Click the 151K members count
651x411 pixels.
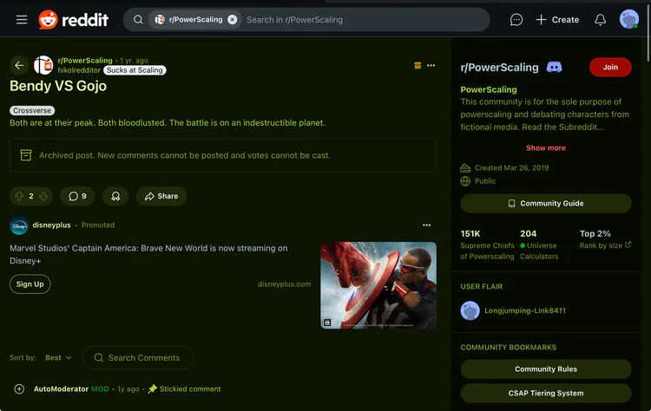pos(470,233)
